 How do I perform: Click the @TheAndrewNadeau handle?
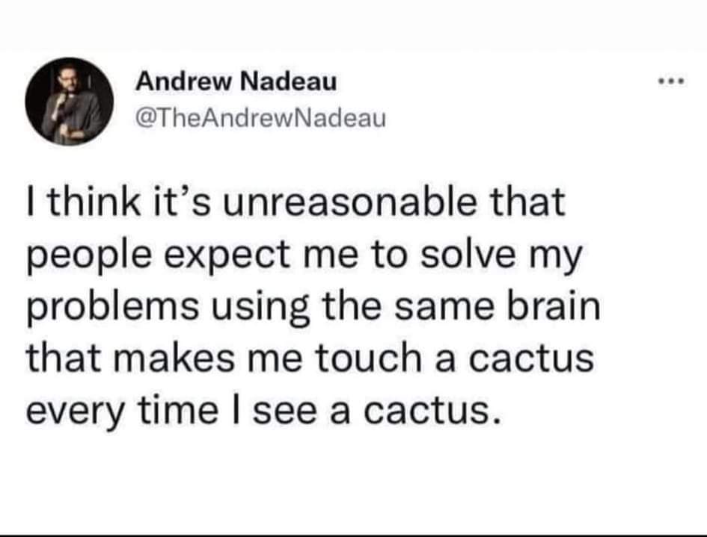260,117
